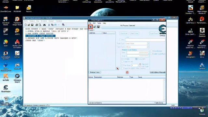
Task: Click WordPad's open folder toolbar icon
Action: click(x=29, y=25)
